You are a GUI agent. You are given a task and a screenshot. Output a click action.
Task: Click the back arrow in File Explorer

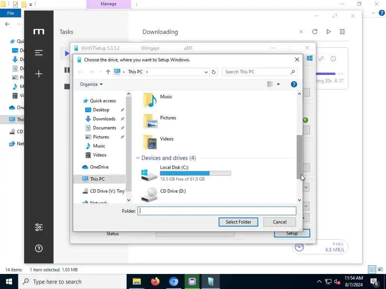8,24
